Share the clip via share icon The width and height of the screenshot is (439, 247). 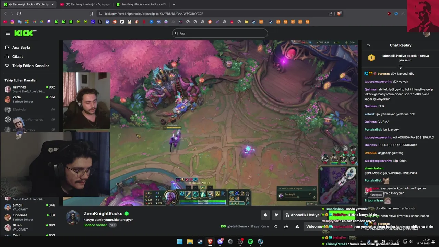coord(275,226)
